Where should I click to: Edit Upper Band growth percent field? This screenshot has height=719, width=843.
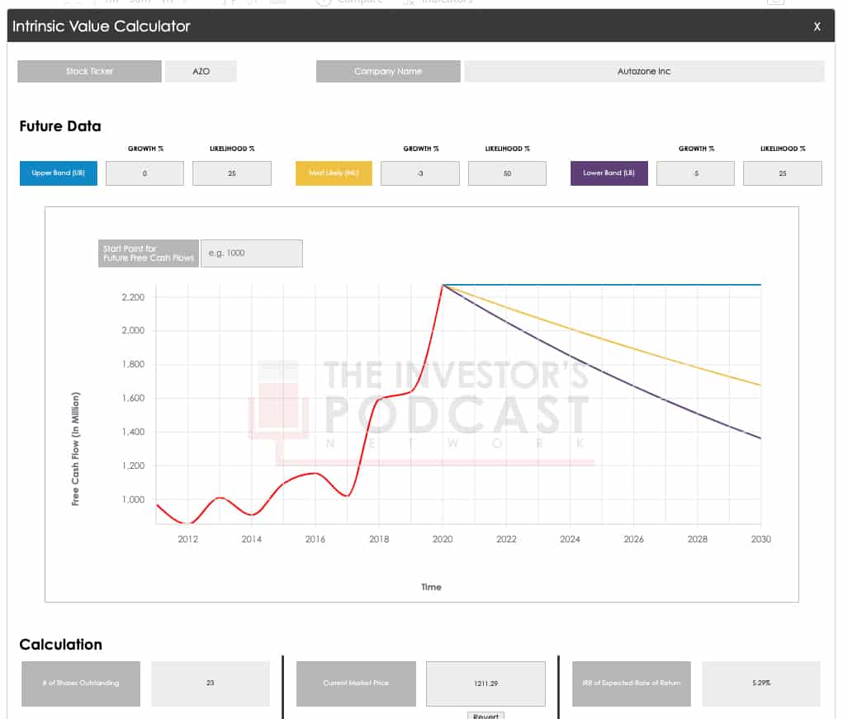pyautogui.click(x=144, y=173)
